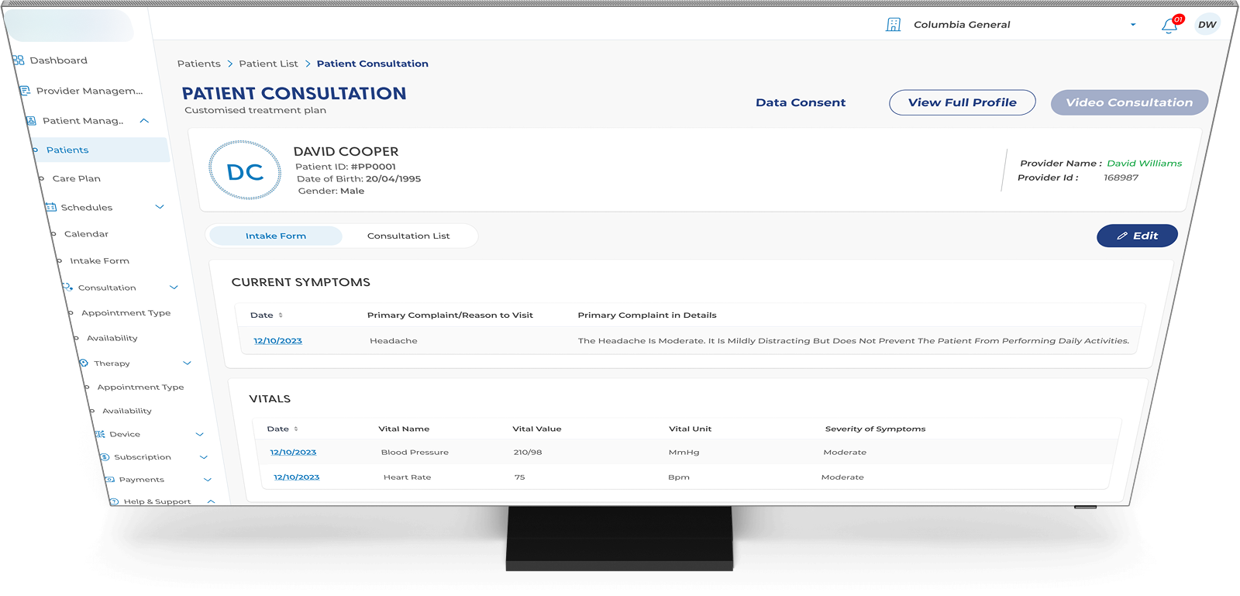This screenshot has width=1240, height=596.
Task: Select Patients in the sidebar
Action: (x=67, y=150)
